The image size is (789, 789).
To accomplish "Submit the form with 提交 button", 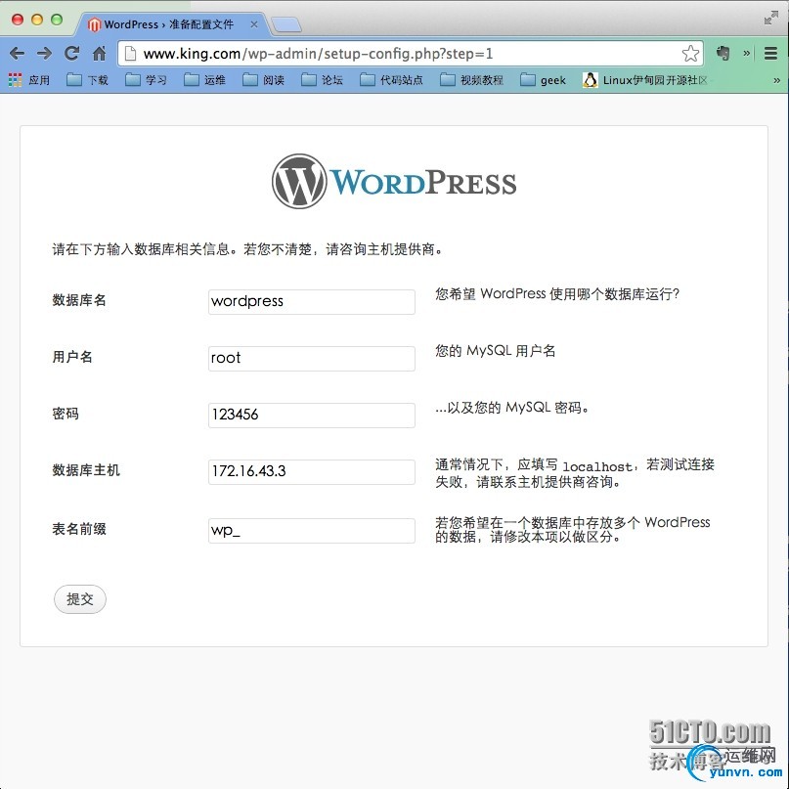I will 80,598.
